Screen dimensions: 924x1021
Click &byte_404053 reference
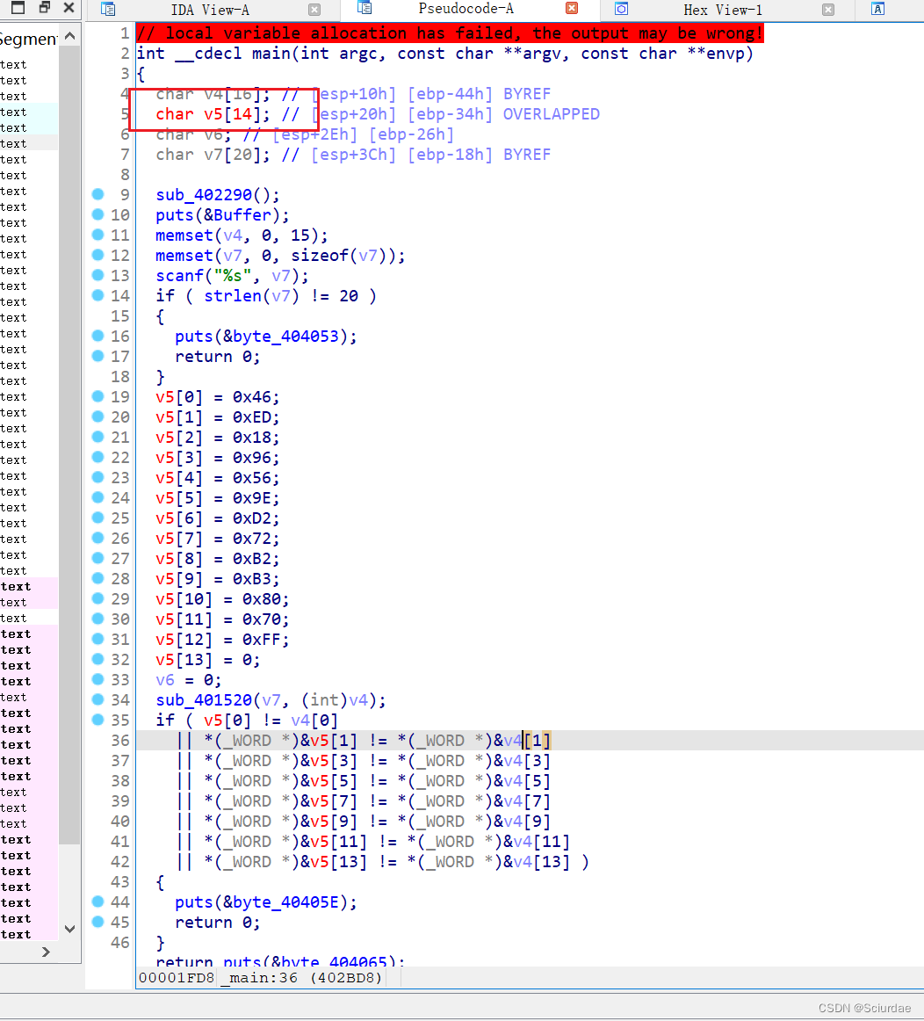[x=281, y=336]
